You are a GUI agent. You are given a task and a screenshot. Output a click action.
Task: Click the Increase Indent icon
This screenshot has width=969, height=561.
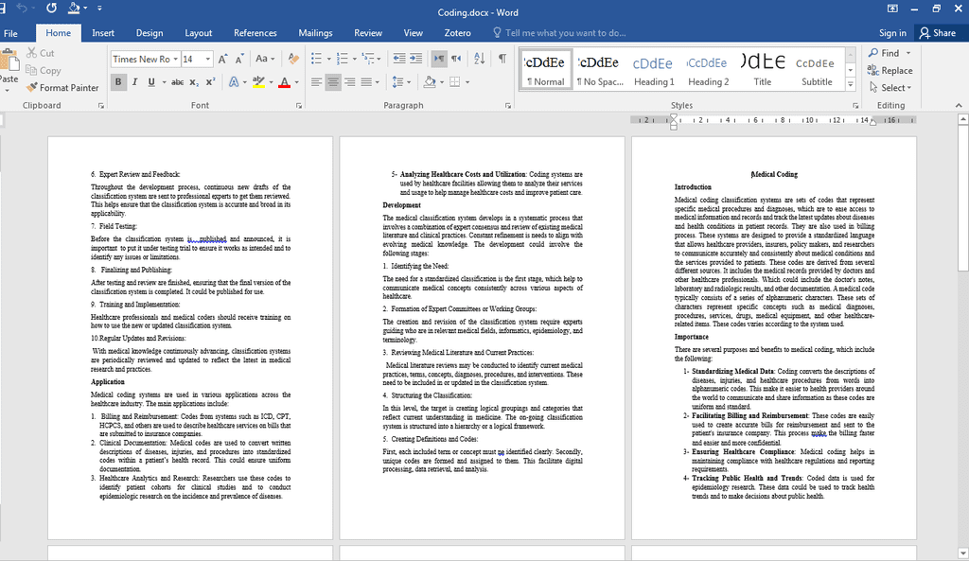tap(416, 59)
